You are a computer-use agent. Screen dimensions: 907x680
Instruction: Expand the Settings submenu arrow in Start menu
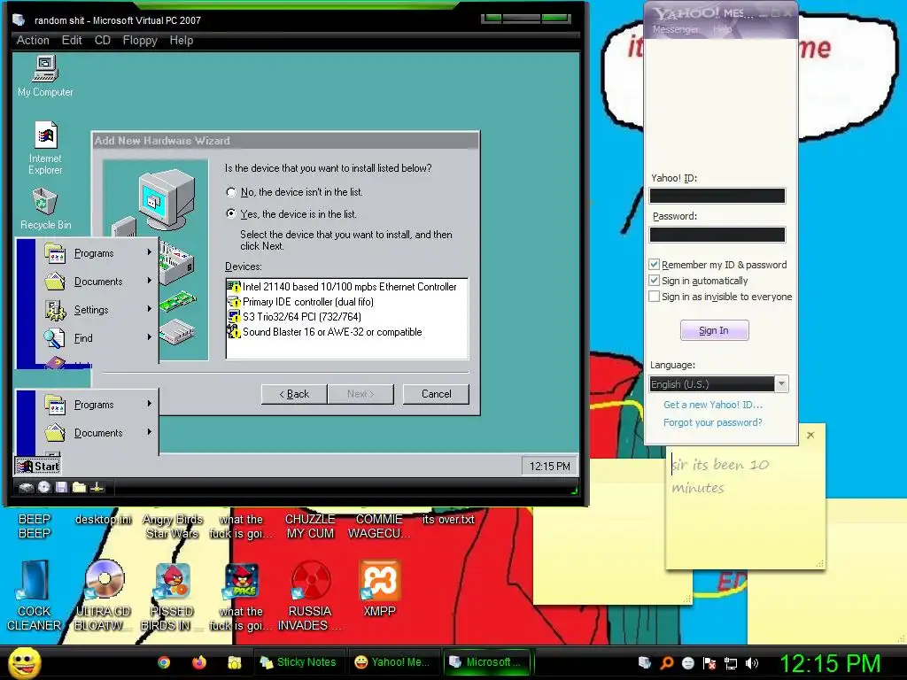coord(149,309)
